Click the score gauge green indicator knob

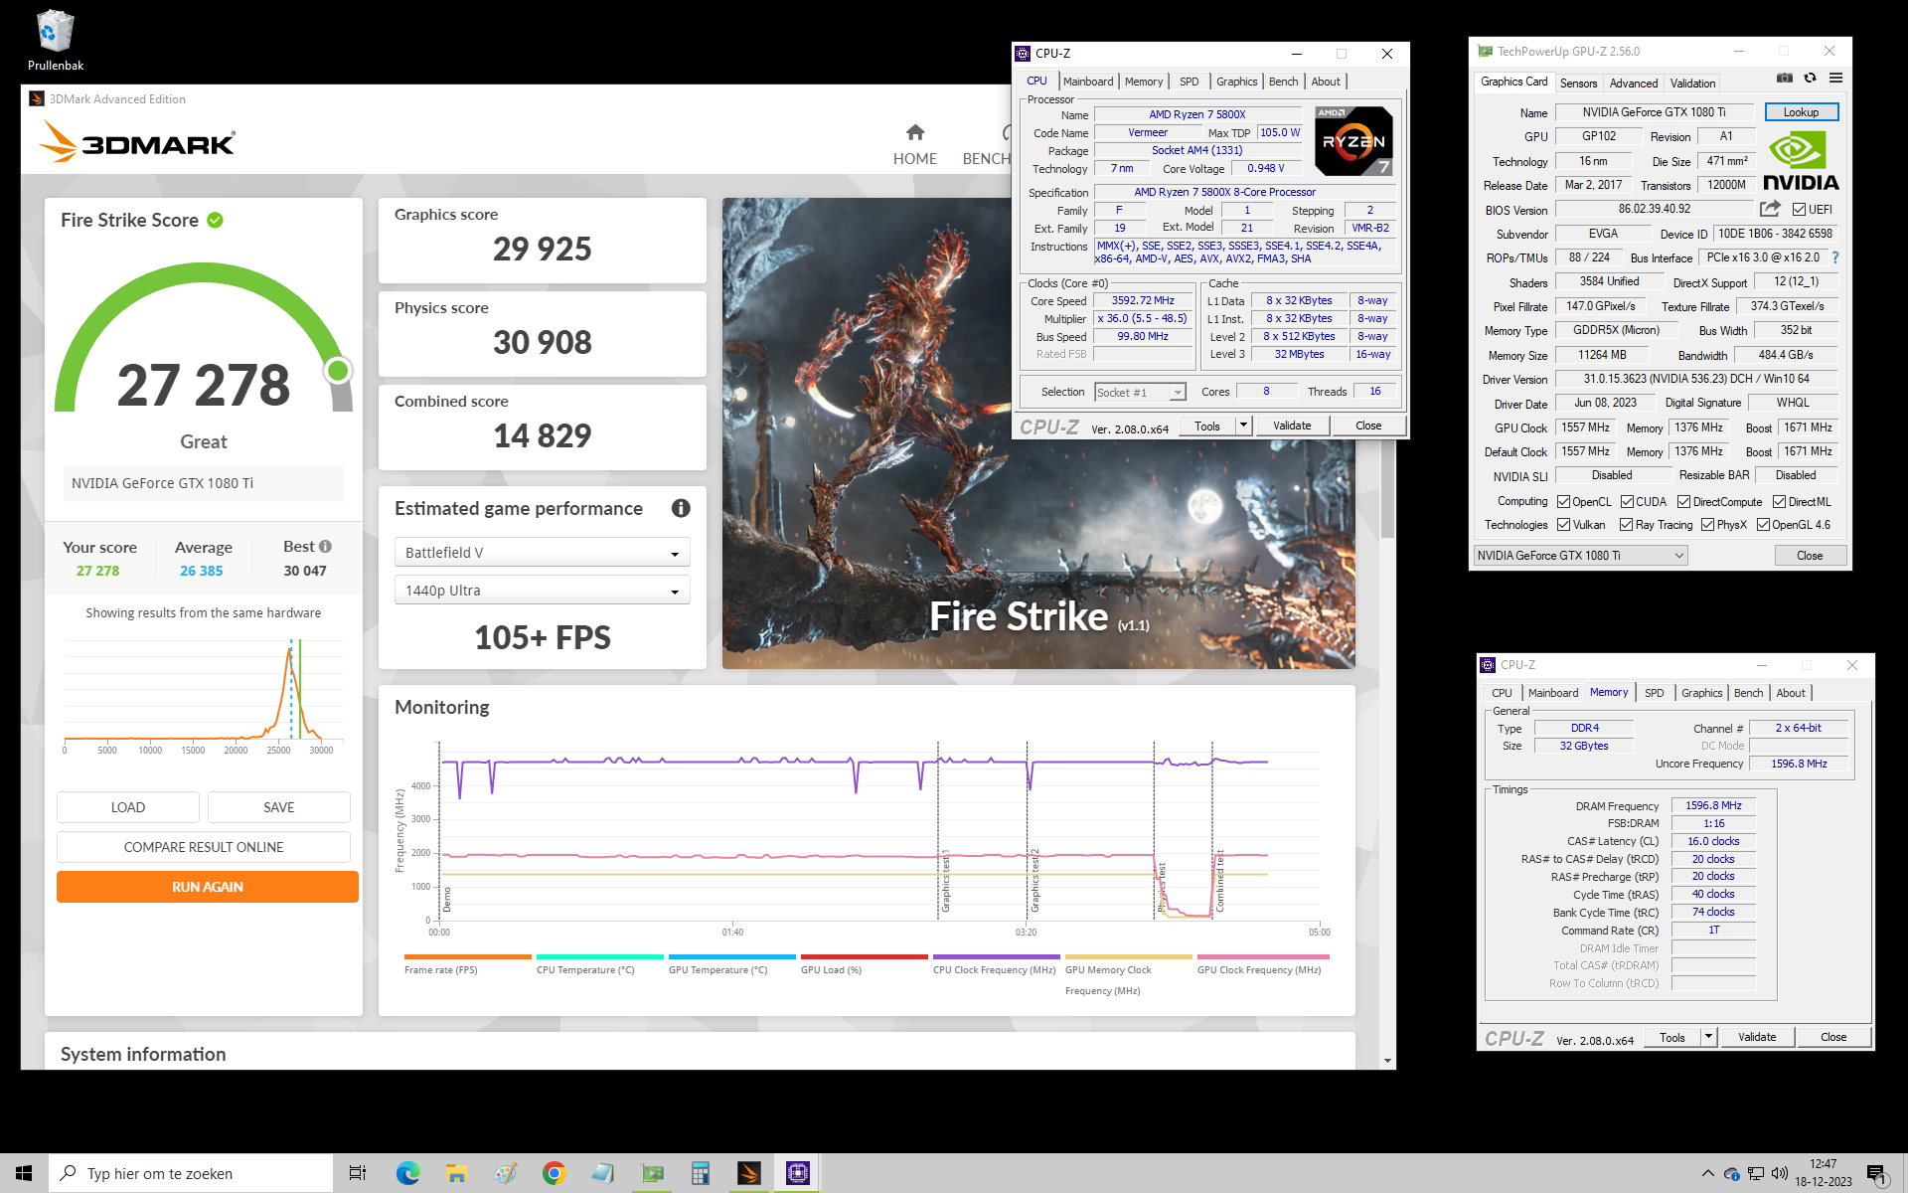click(338, 371)
